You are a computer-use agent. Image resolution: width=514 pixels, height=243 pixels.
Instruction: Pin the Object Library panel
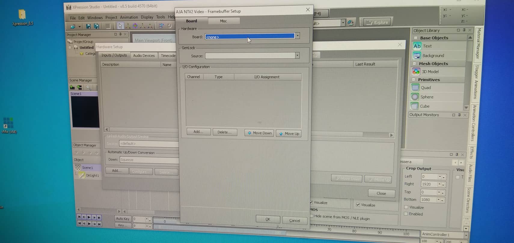point(464,30)
